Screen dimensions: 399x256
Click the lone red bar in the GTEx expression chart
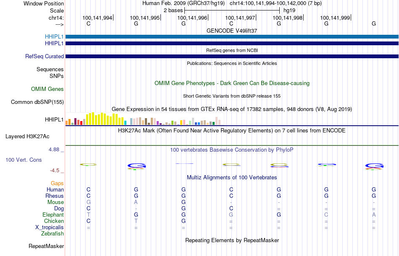81,123
